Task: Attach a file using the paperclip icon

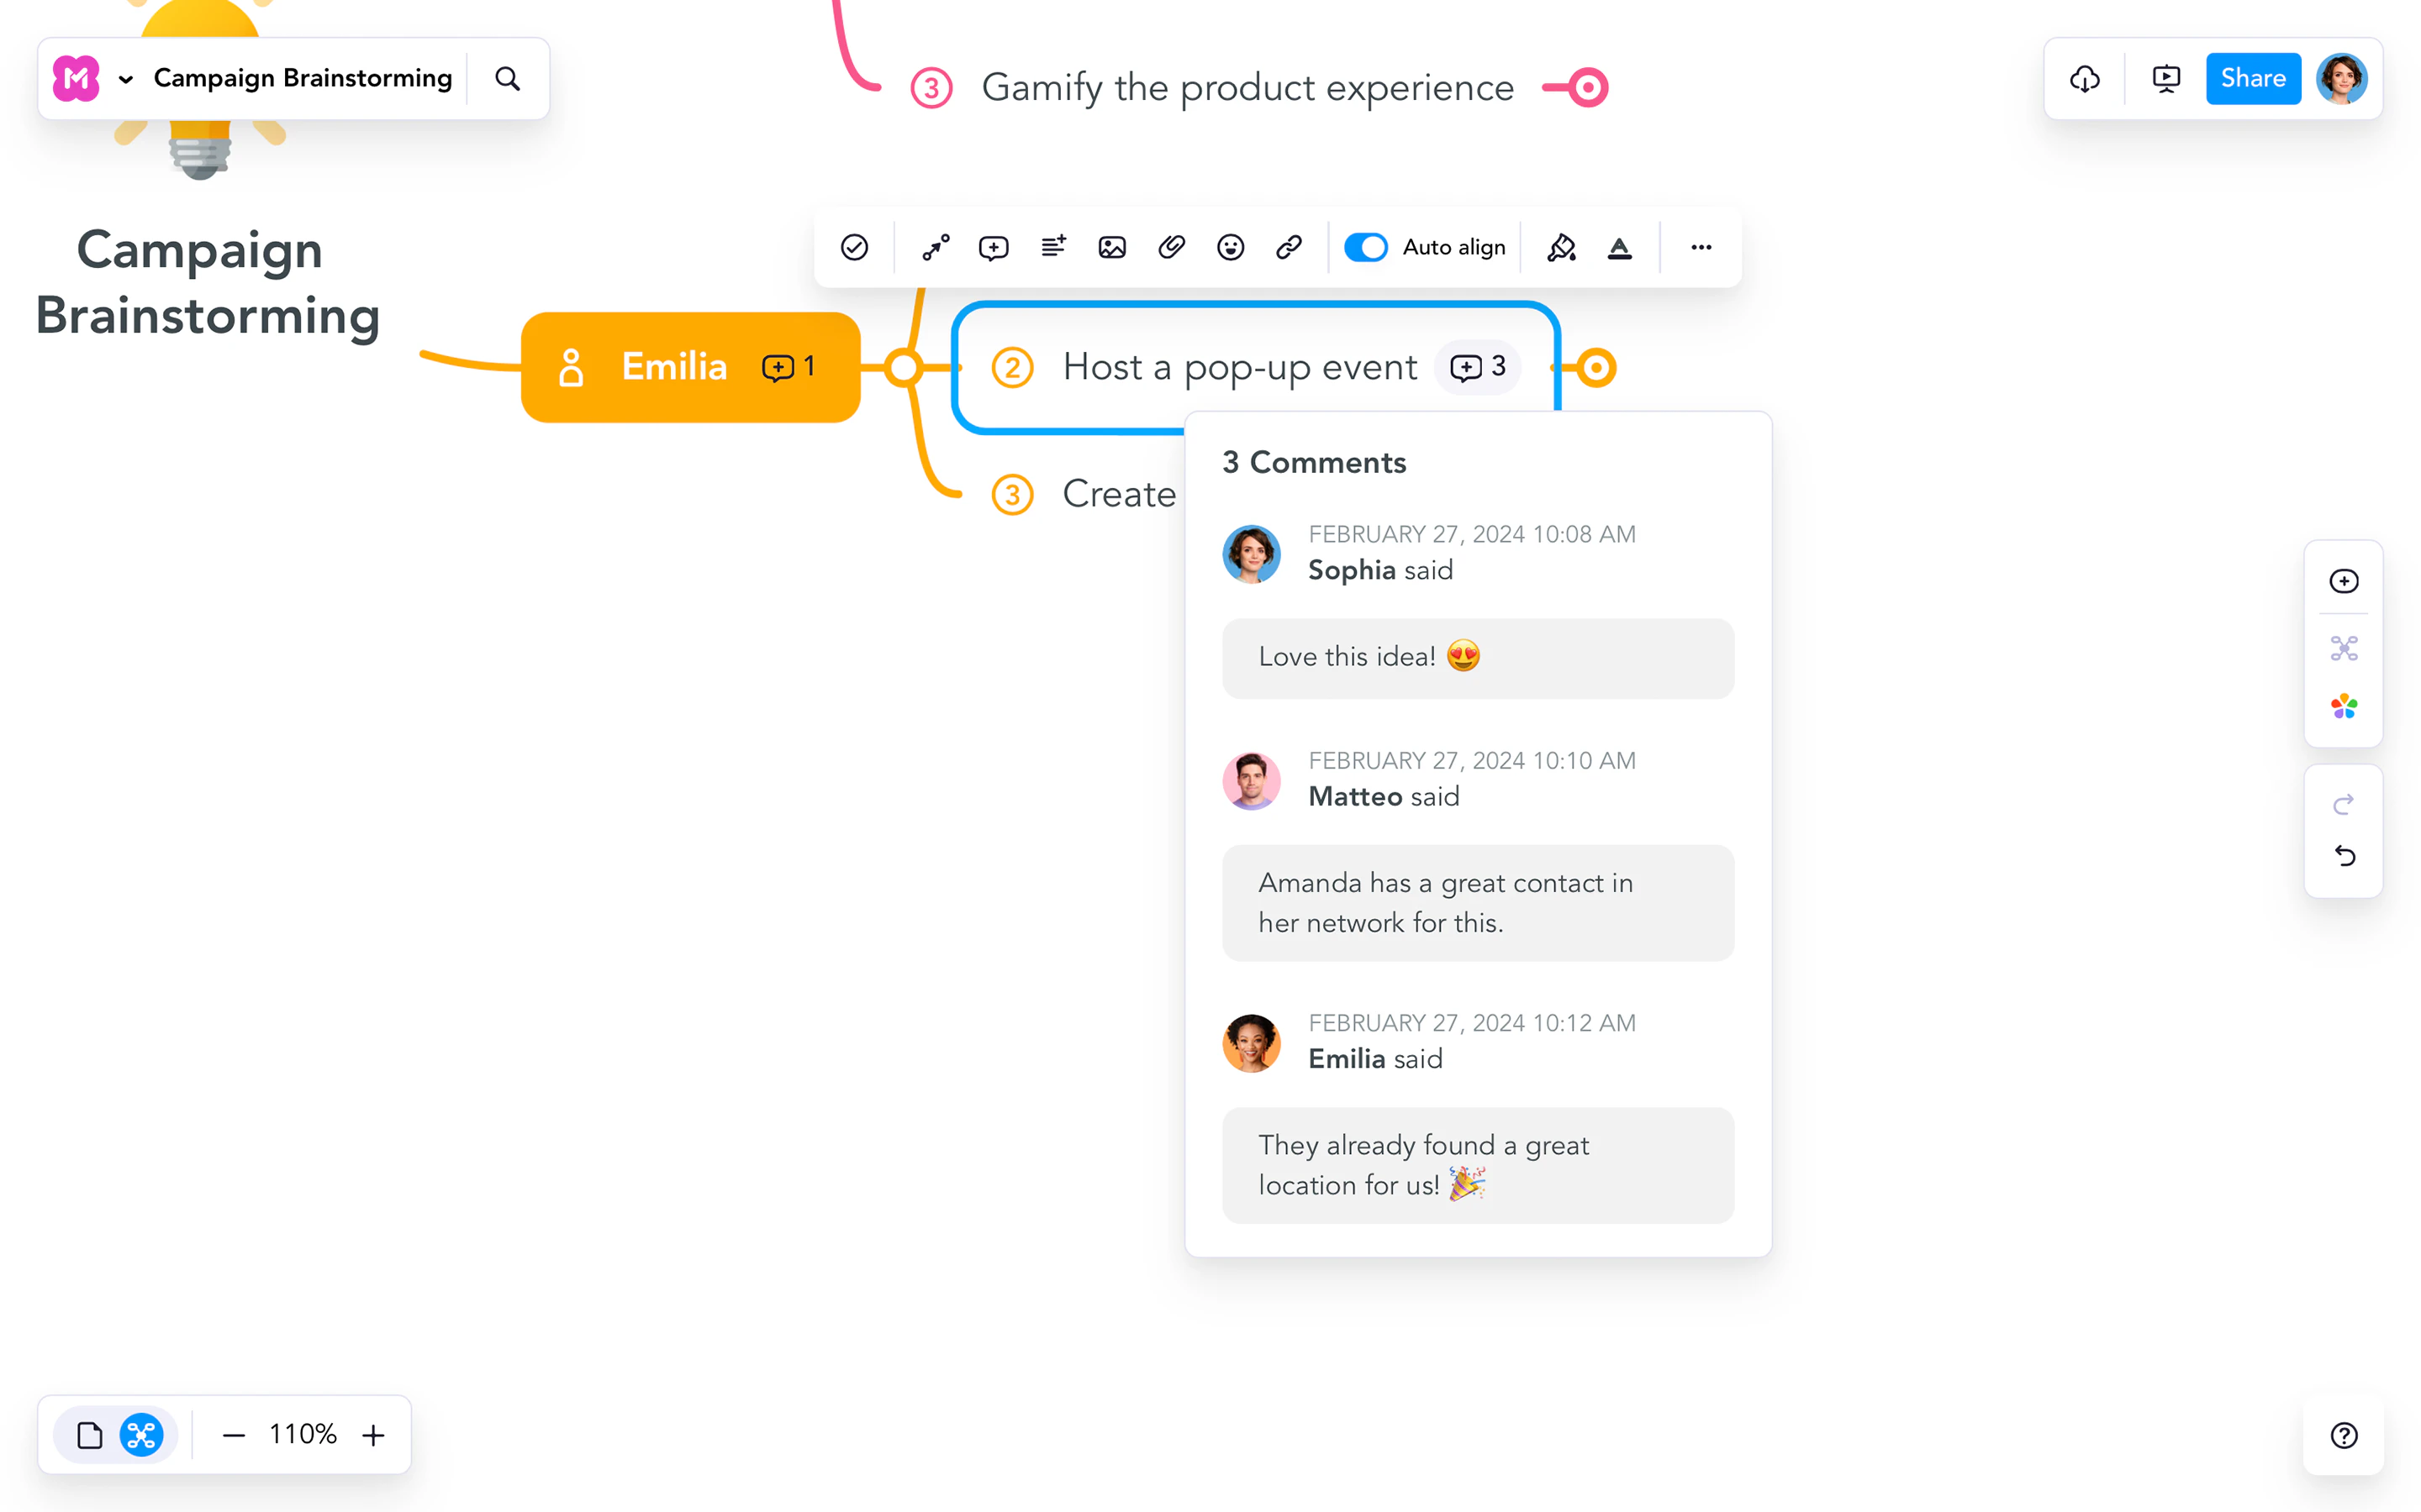Action: [1170, 247]
